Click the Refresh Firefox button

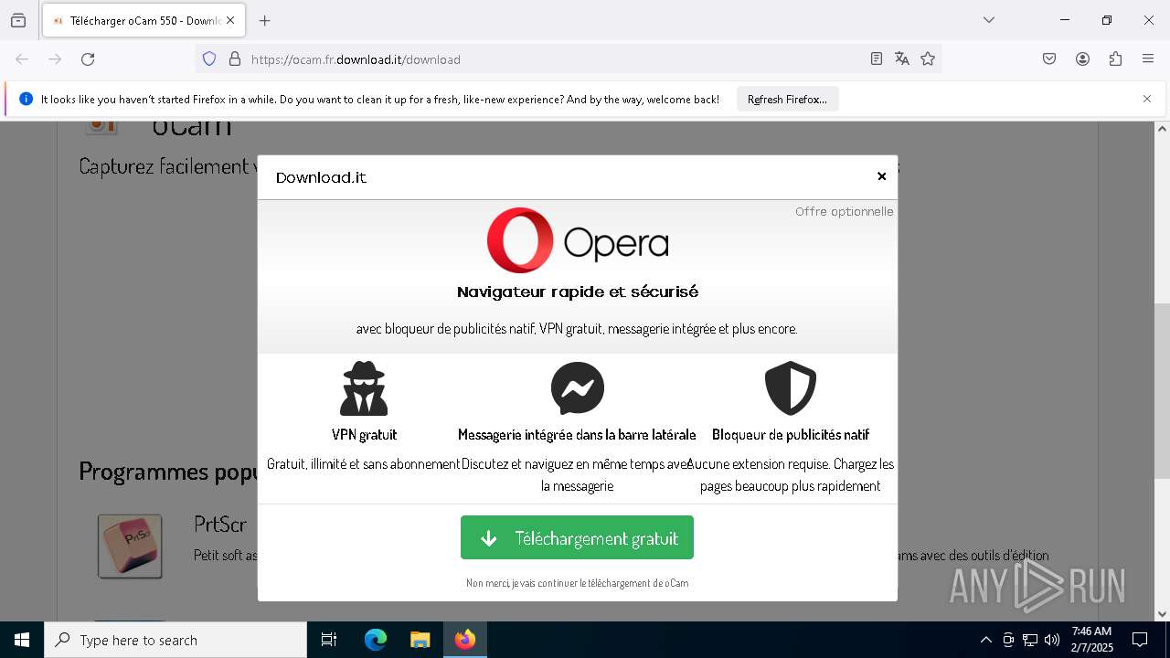[x=787, y=99]
